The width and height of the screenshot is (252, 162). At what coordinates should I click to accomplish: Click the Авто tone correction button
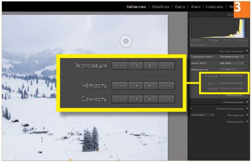pyautogui.click(x=228, y=69)
